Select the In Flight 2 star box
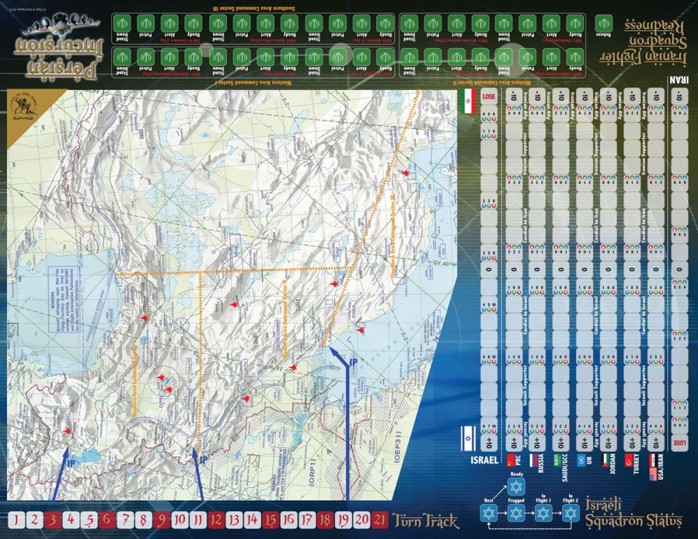Image resolution: width=698 pixels, height=539 pixels. click(x=571, y=513)
